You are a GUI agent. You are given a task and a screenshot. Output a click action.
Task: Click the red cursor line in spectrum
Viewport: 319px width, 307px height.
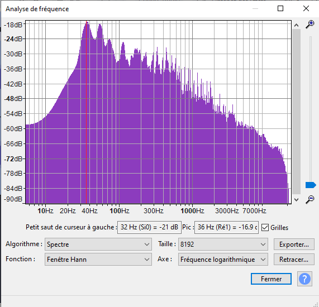pos(86,112)
